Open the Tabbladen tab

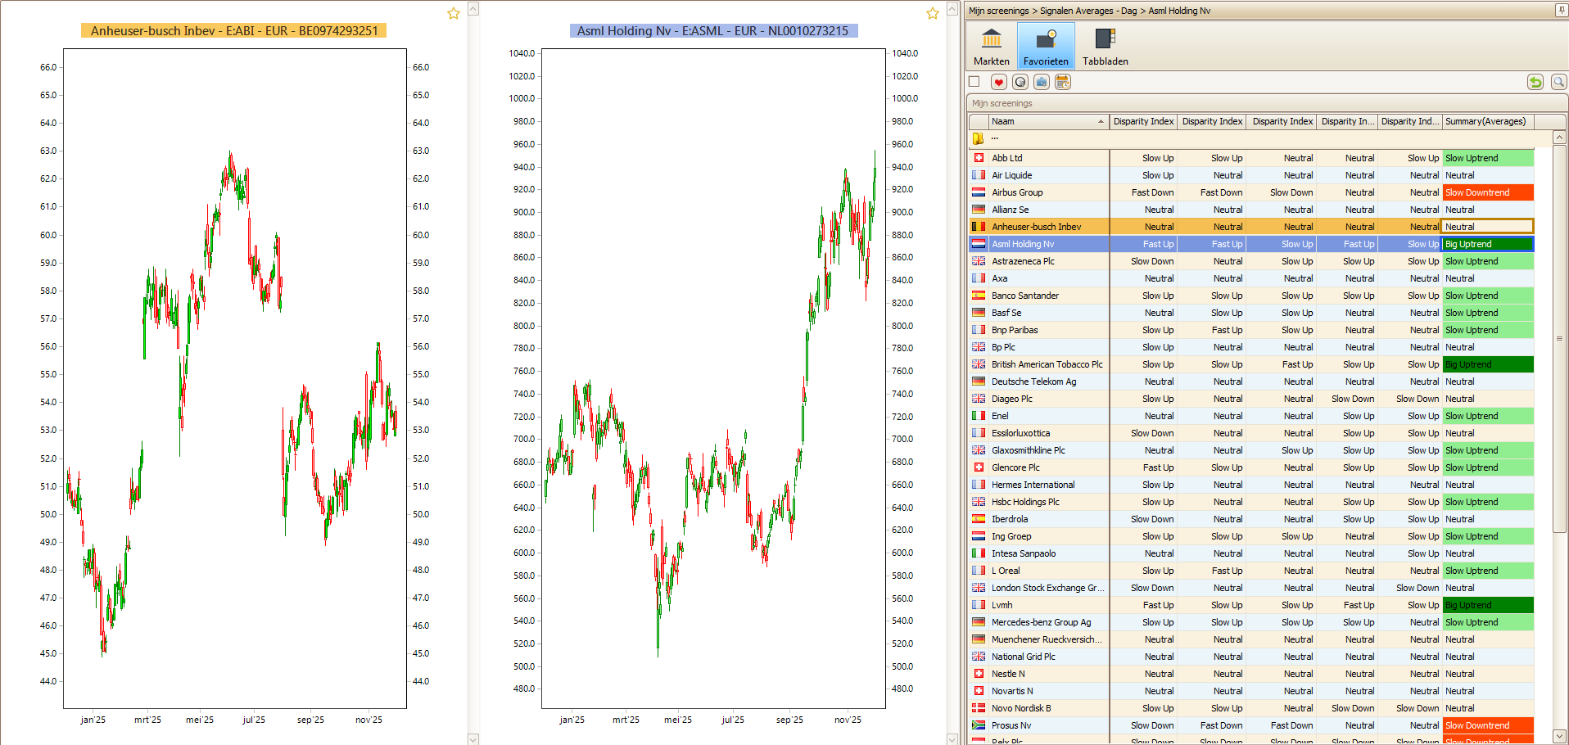pos(1105,47)
